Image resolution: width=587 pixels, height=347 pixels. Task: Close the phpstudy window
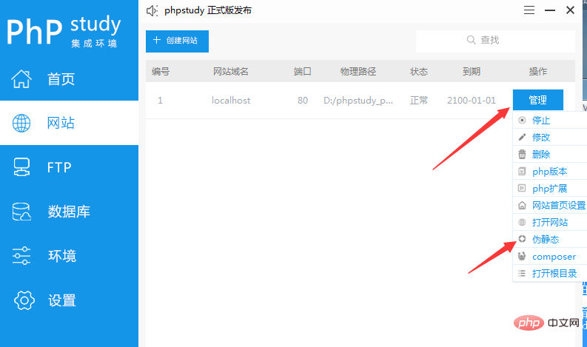[x=570, y=10]
